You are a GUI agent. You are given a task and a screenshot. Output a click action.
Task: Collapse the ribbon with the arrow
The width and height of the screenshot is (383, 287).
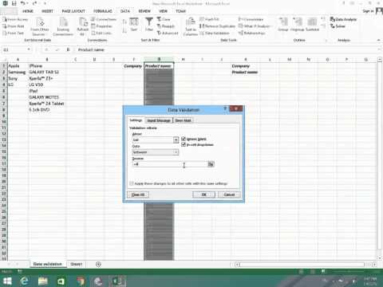[379, 40]
